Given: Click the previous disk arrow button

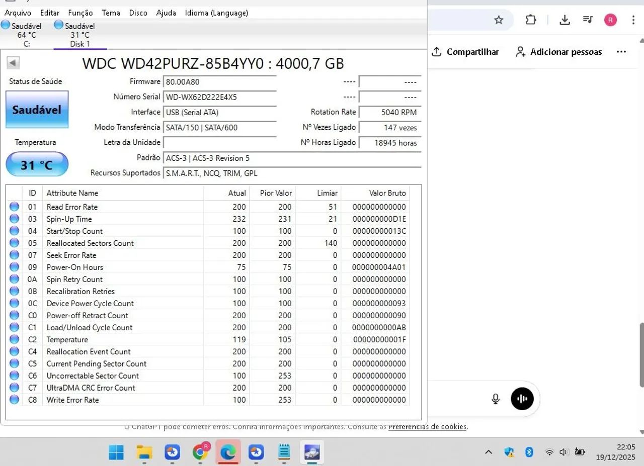Looking at the screenshot, I should [x=13, y=63].
